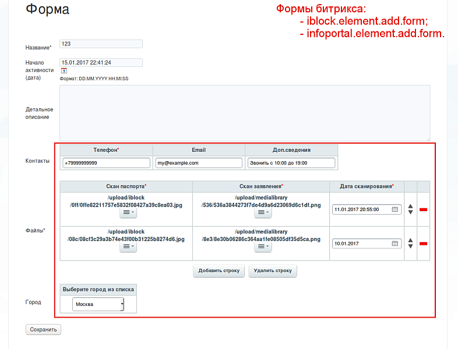458x349 pixels.
Task: Click the Телефон input field
Action: coord(106,163)
